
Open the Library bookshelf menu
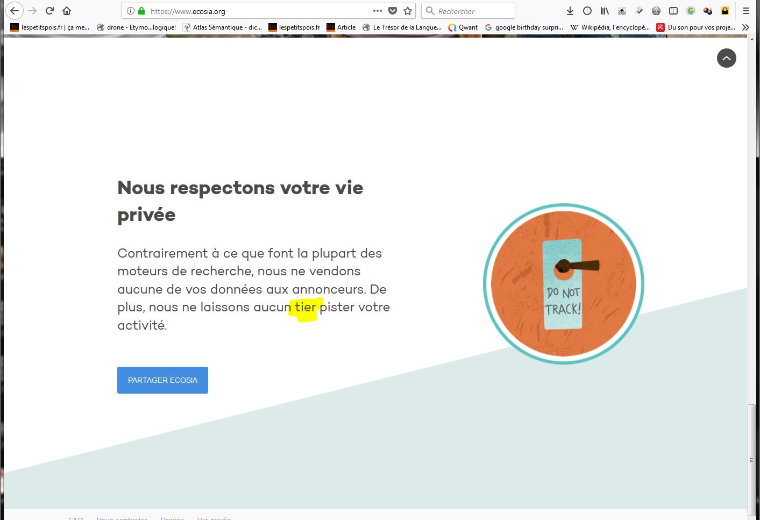(605, 11)
